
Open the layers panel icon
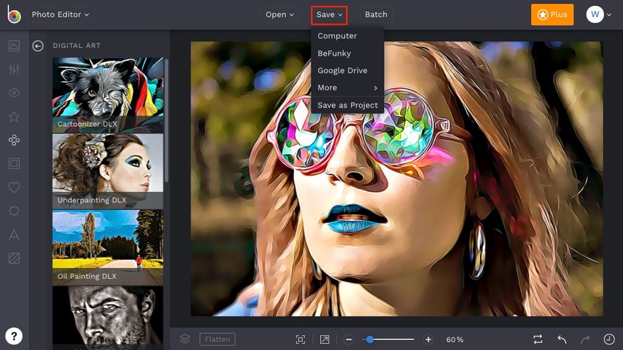point(185,339)
